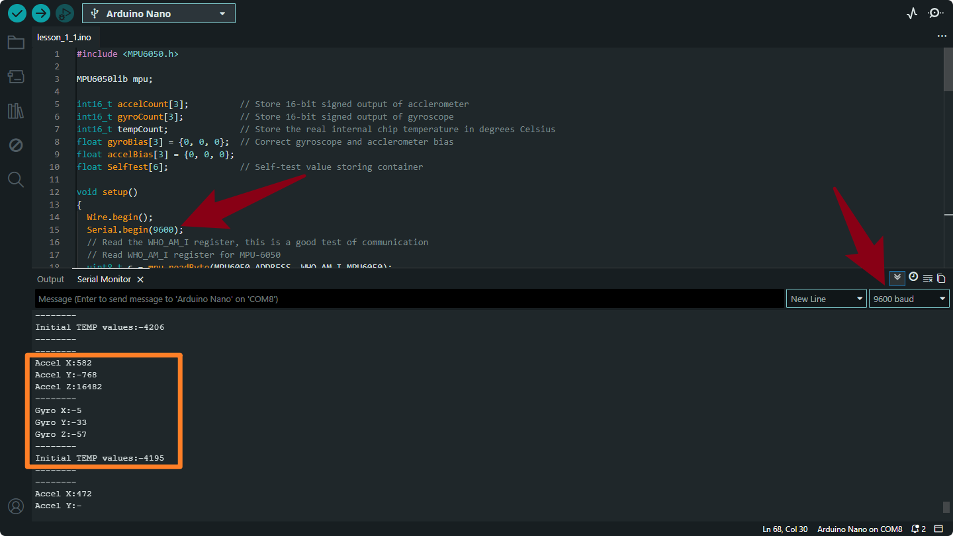
Task: Open the editor tab more options menu
Action: [942, 36]
